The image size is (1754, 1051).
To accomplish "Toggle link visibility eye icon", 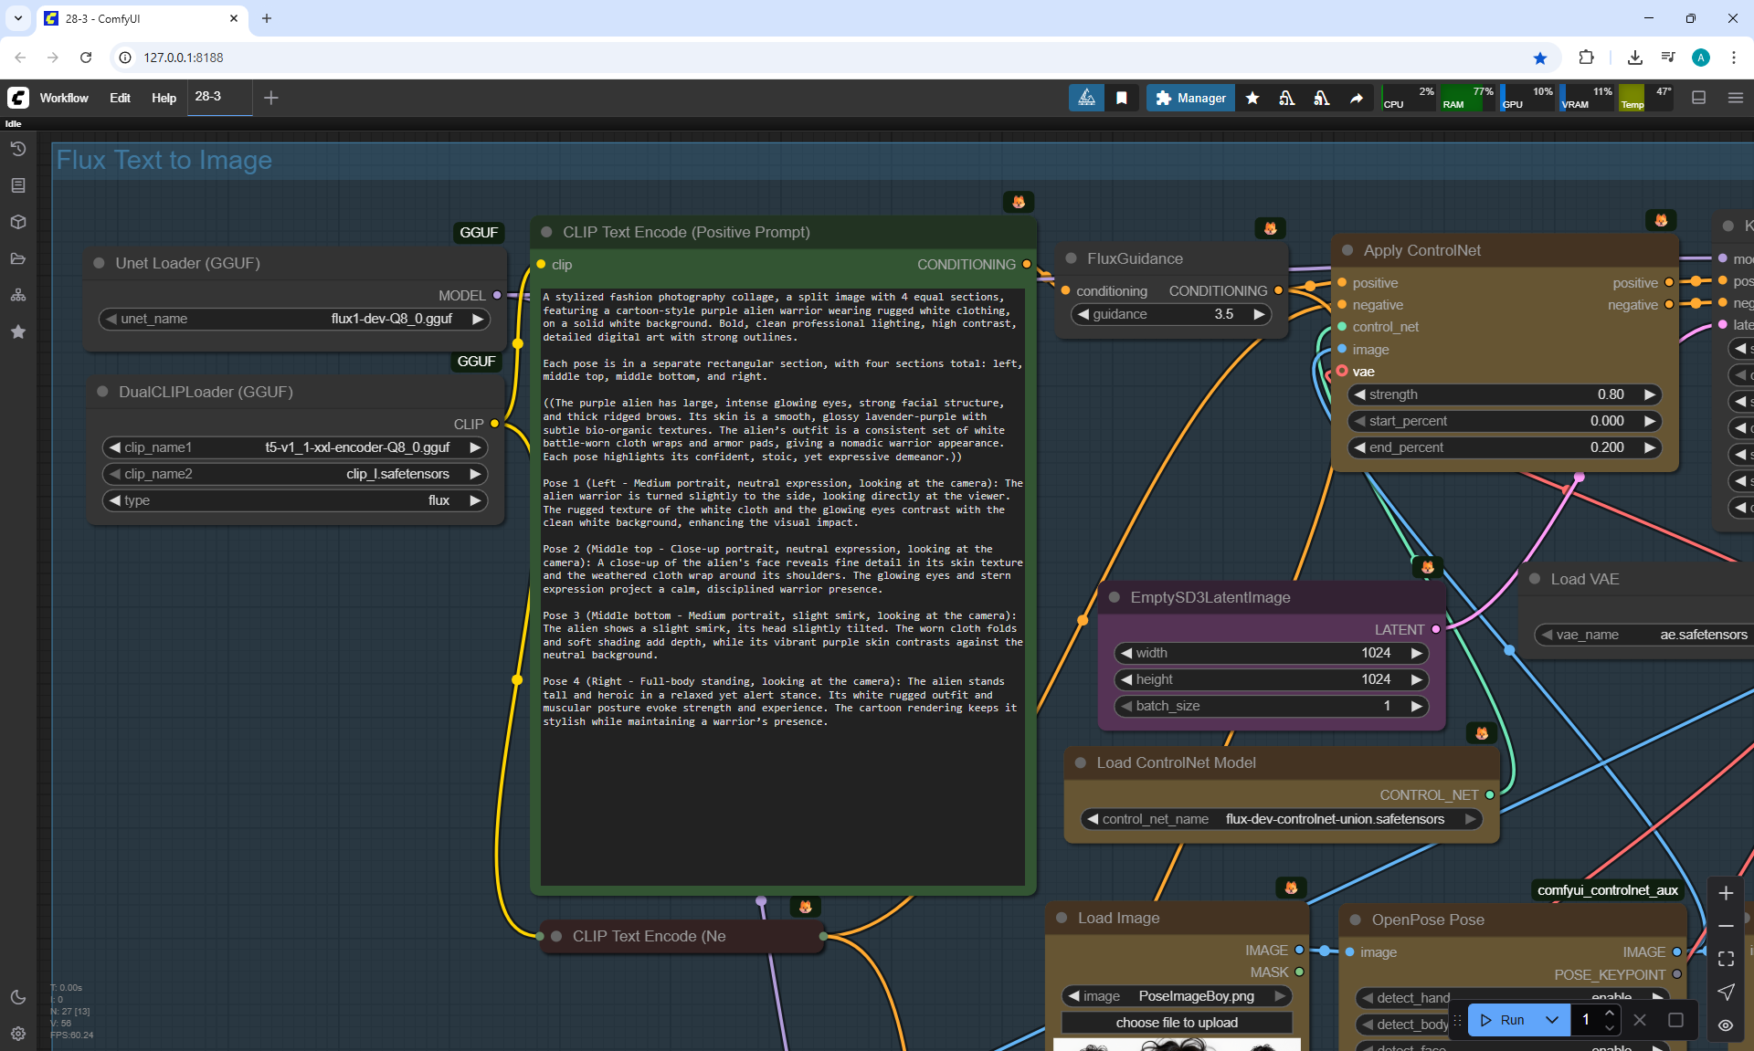I will click(1726, 1025).
